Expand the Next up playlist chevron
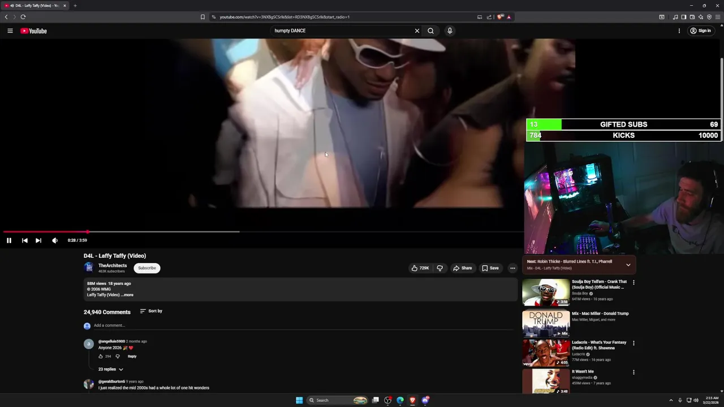 [x=628, y=265]
